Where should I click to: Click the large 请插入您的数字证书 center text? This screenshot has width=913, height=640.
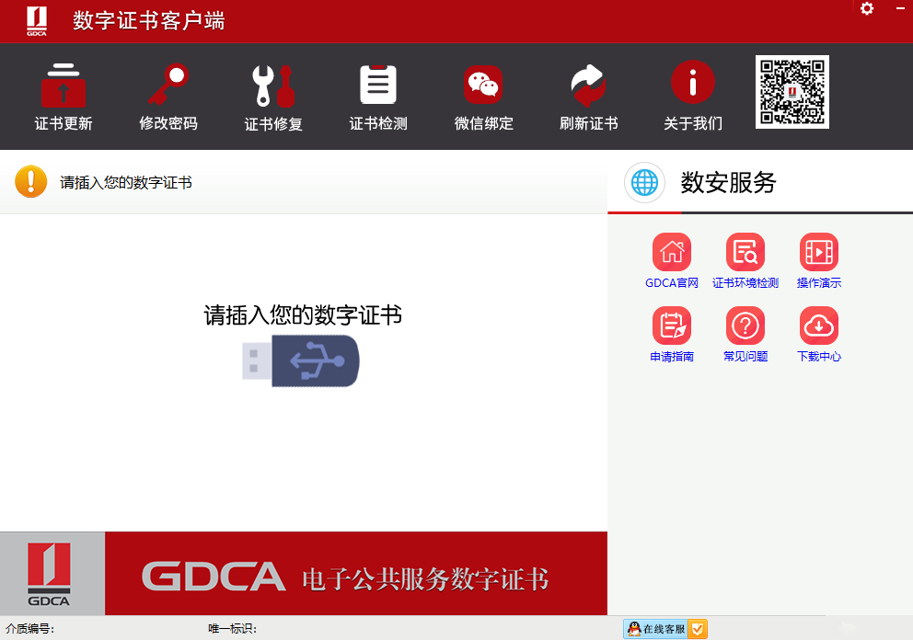(x=303, y=315)
